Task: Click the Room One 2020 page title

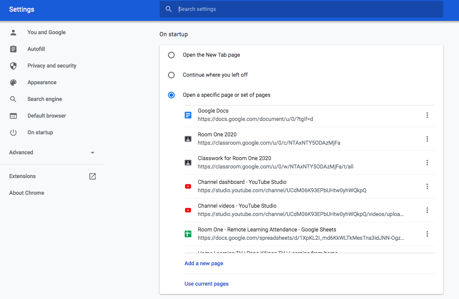Action: coord(217,134)
